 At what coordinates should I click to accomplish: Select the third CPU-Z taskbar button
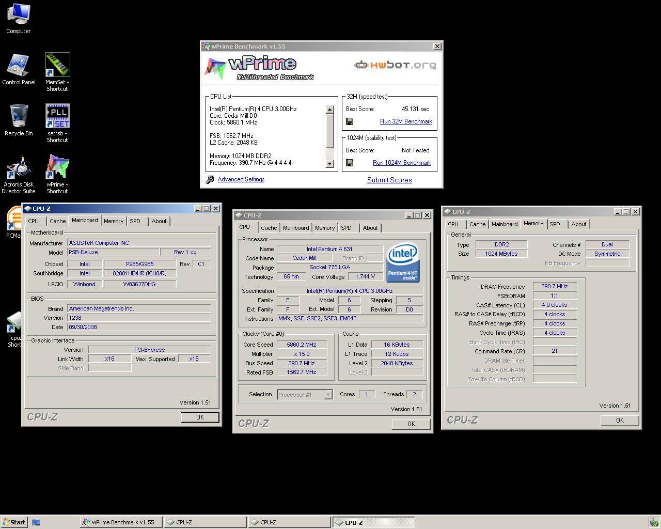(x=373, y=522)
